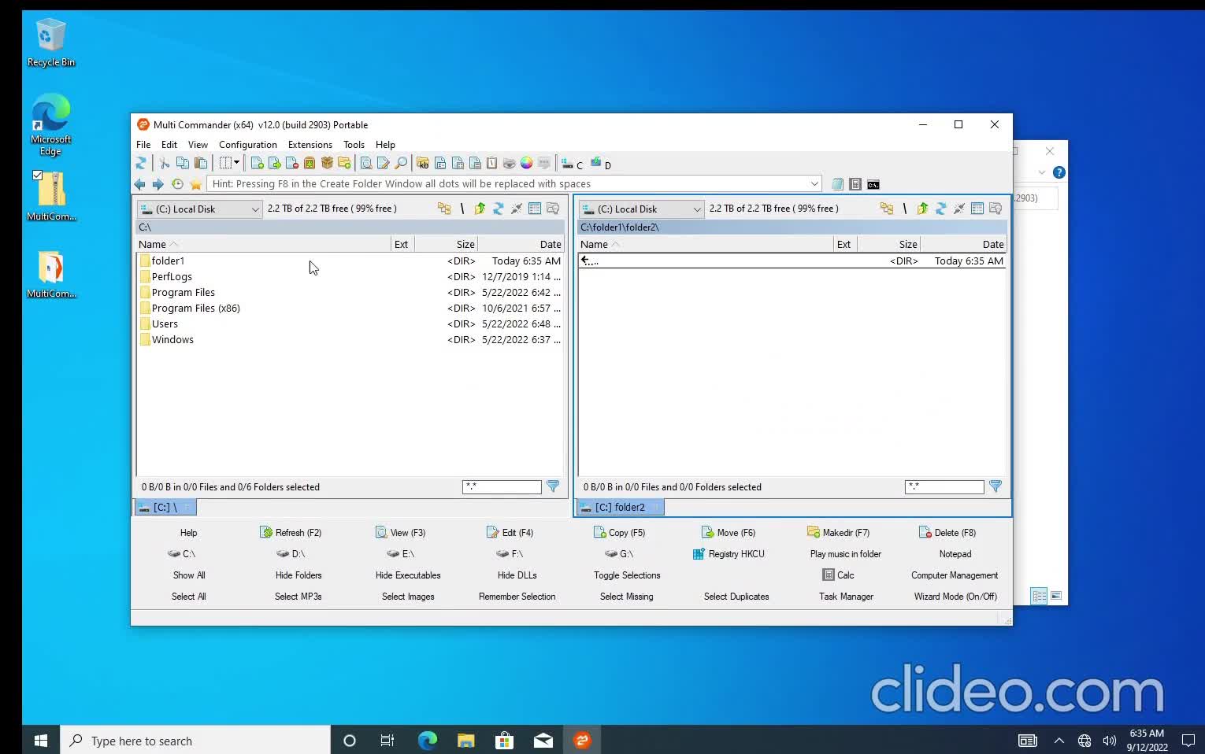
Task: Click left panel go-up folder icon
Action: 480,209
